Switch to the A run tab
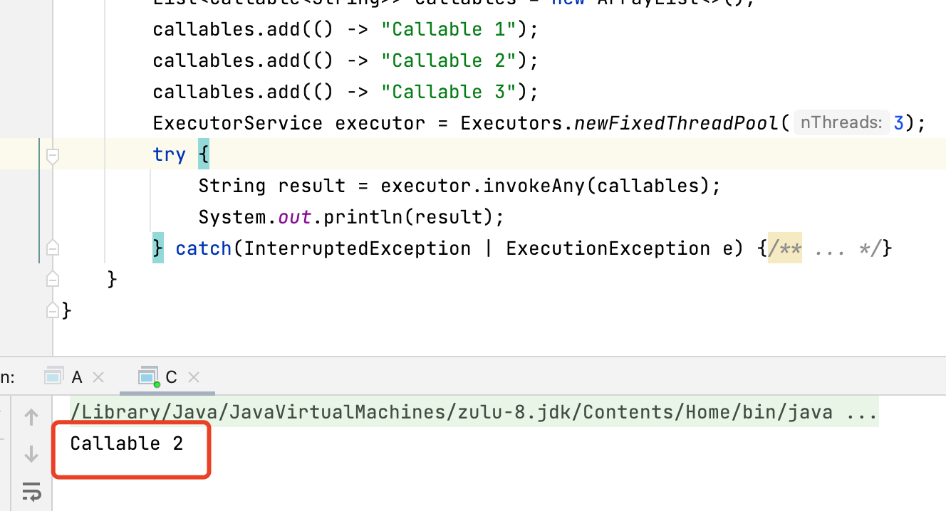The image size is (946, 511). pyautogui.click(x=77, y=377)
